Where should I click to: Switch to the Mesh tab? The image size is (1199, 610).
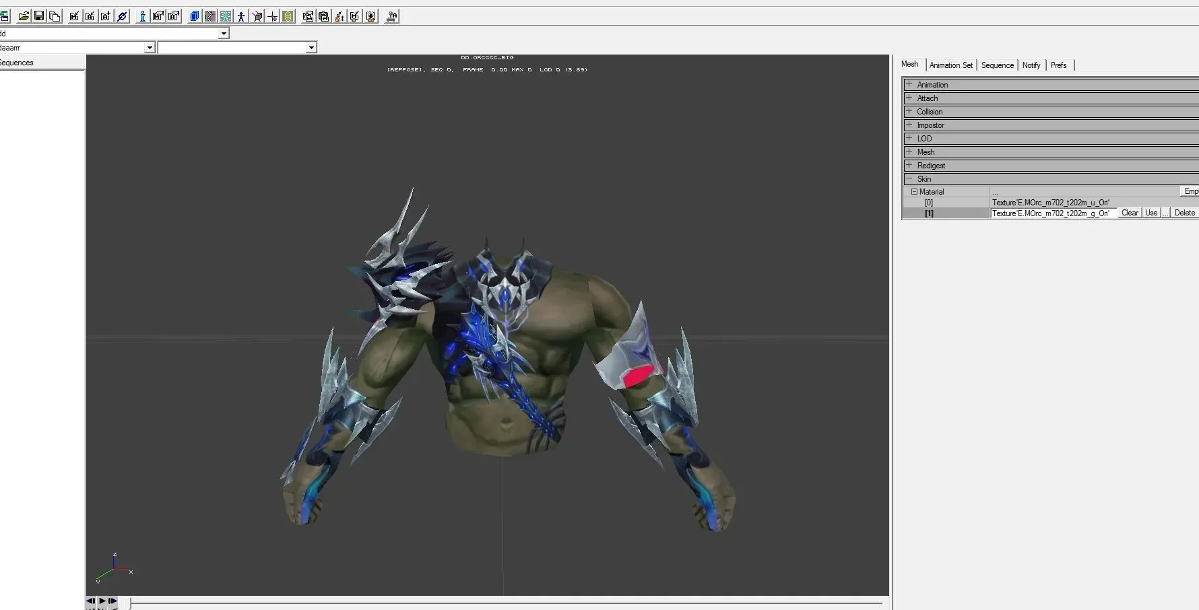pyautogui.click(x=910, y=64)
